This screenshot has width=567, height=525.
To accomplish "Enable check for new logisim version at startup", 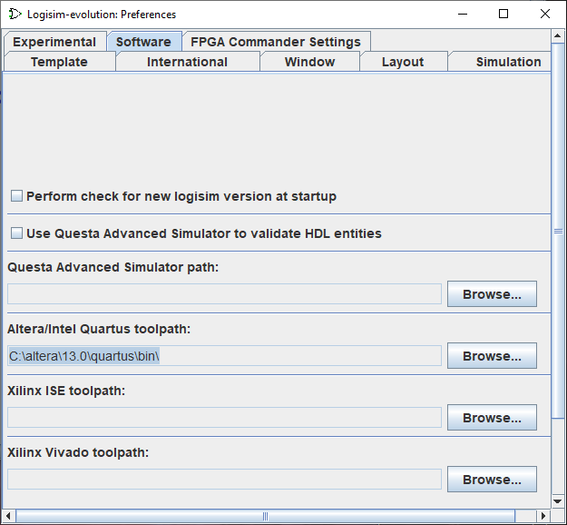I will coord(16,196).
